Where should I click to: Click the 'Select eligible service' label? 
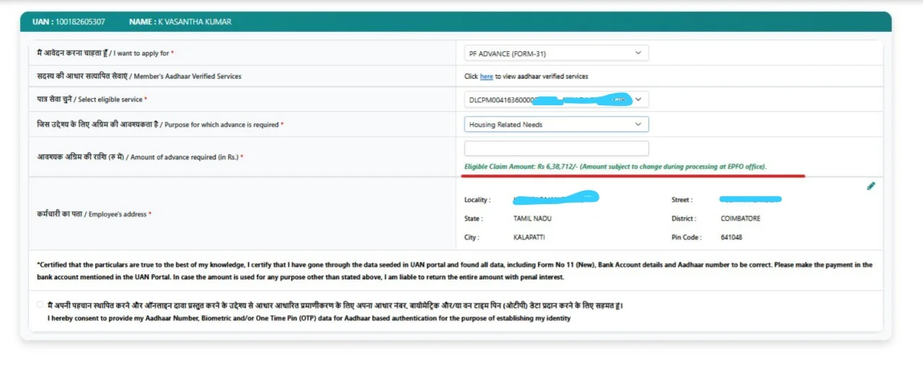tap(92, 100)
